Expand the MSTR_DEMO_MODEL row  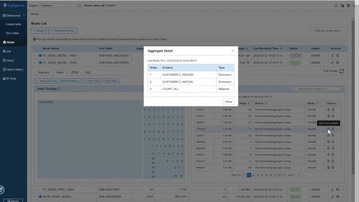pyautogui.click(x=35, y=196)
